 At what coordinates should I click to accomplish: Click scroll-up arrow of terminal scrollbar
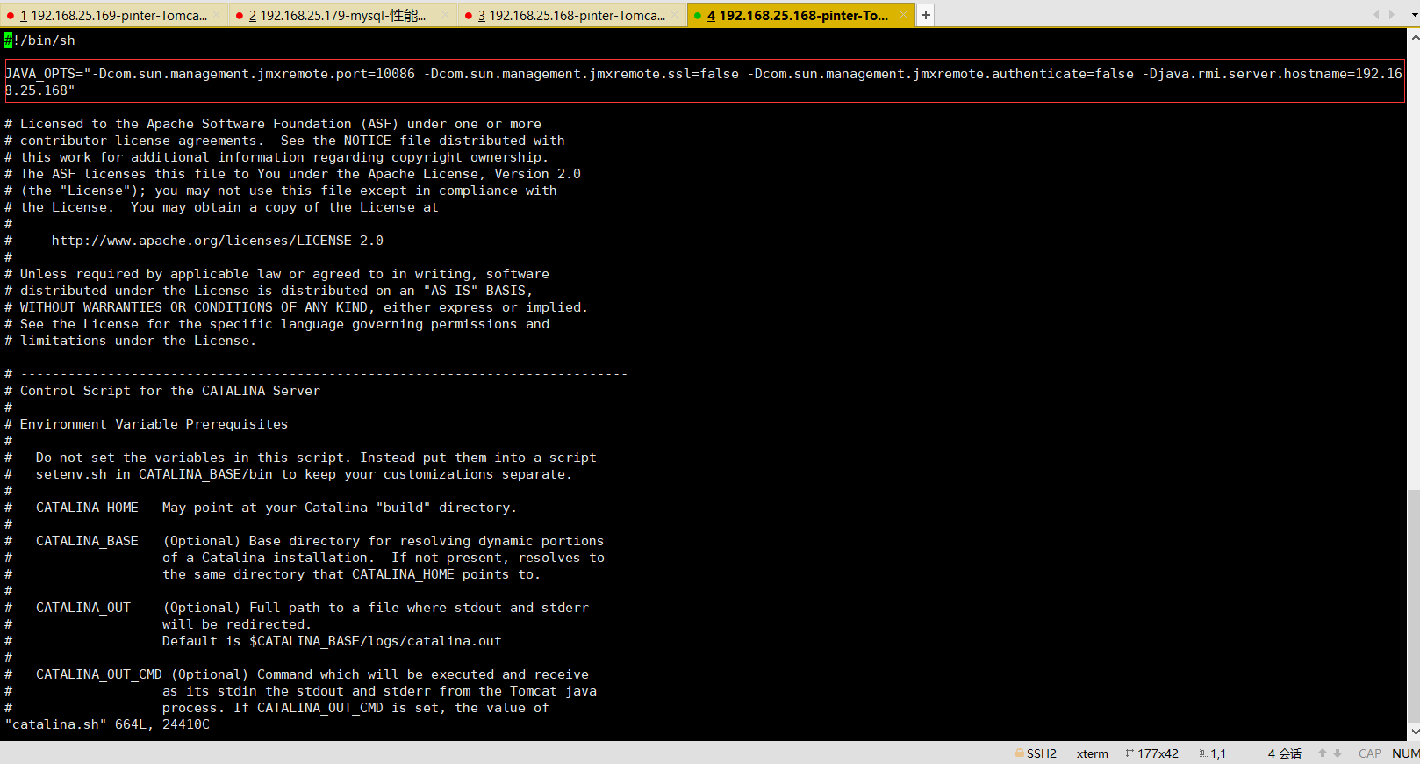pyautogui.click(x=1414, y=37)
